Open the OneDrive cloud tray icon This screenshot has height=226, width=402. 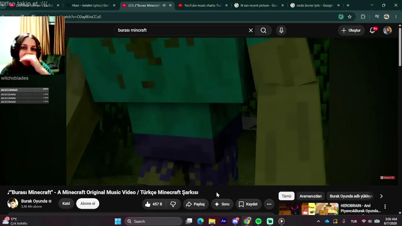click(x=327, y=221)
